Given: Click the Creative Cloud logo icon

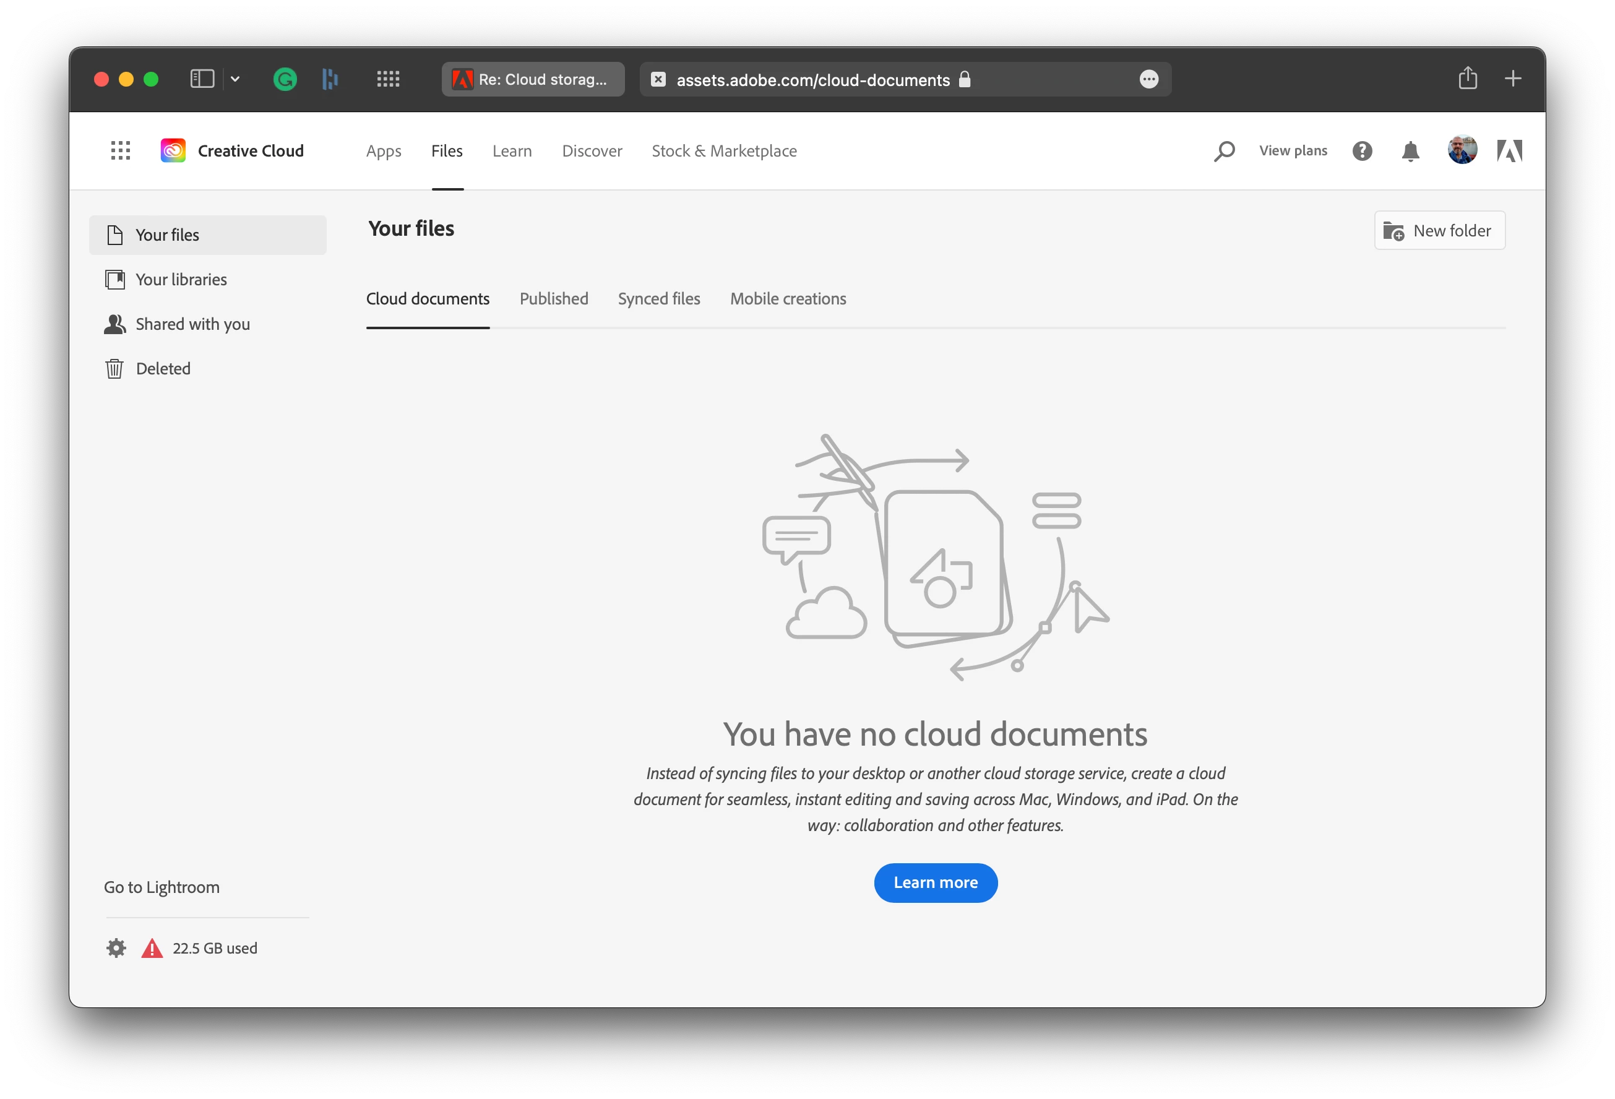Looking at the screenshot, I should click(x=173, y=151).
